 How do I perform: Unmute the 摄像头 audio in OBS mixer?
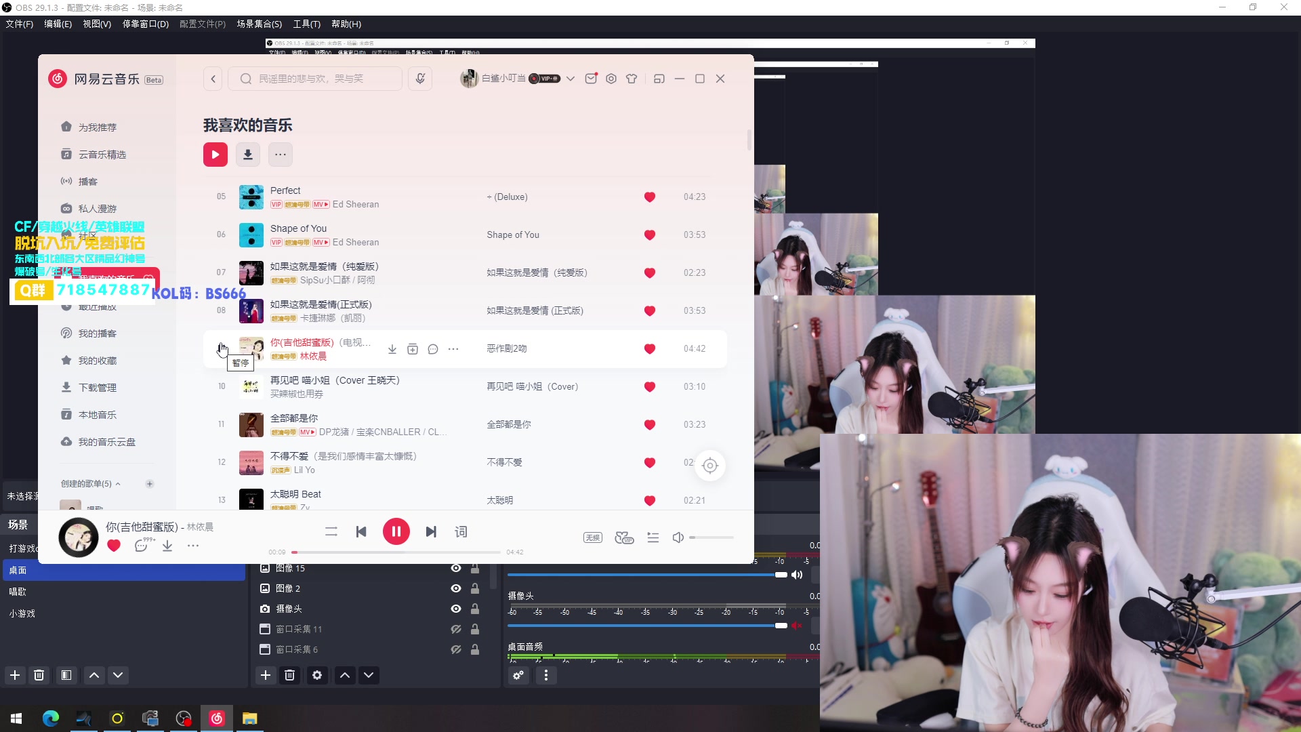click(x=798, y=626)
